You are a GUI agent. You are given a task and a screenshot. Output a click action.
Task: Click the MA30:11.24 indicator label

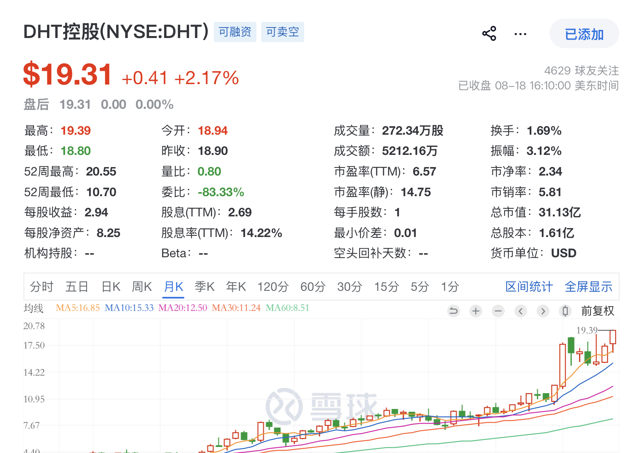click(236, 308)
